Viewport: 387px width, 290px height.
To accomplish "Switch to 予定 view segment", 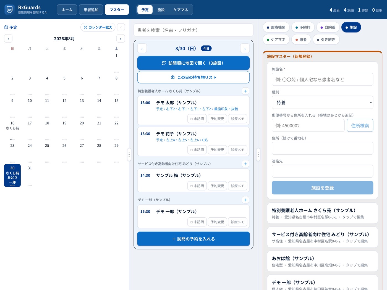I will 145,10.
